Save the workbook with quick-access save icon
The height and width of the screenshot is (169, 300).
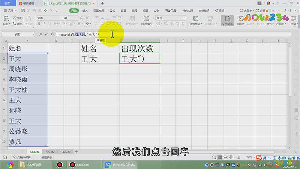23,11
